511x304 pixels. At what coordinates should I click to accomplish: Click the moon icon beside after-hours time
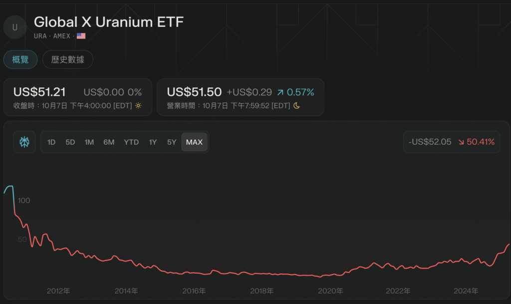coord(296,106)
